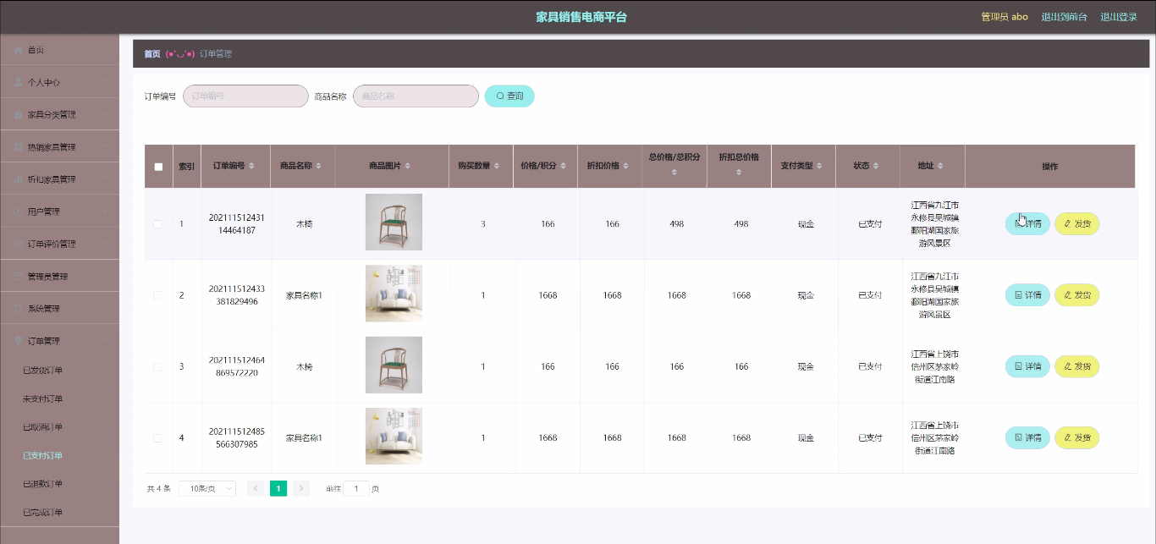Click the 查询 search button
1156x544 pixels.
pyautogui.click(x=509, y=96)
